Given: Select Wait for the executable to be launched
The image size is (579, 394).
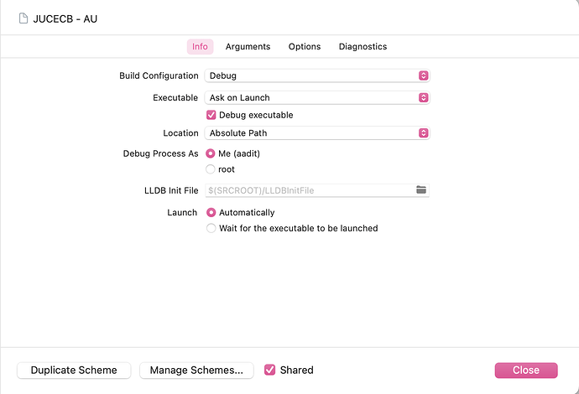Looking at the screenshot, I should (x=211, y=228).
